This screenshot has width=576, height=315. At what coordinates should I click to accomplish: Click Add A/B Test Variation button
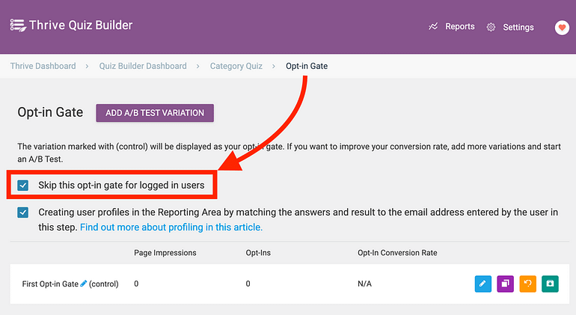(155, 113)
